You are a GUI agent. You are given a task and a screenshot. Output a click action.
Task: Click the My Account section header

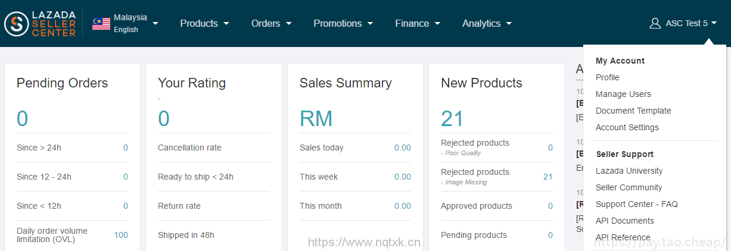[620, 61]
